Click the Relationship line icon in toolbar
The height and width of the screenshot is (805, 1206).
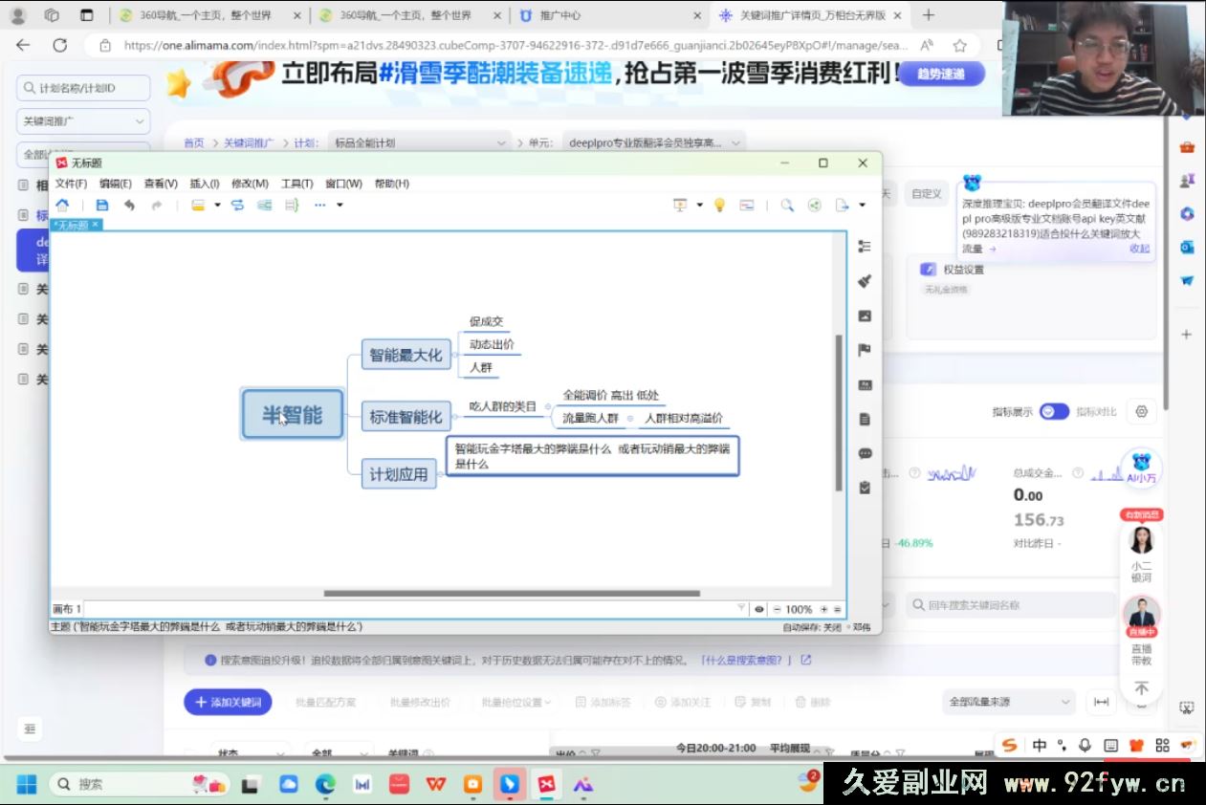click(237, 205)
